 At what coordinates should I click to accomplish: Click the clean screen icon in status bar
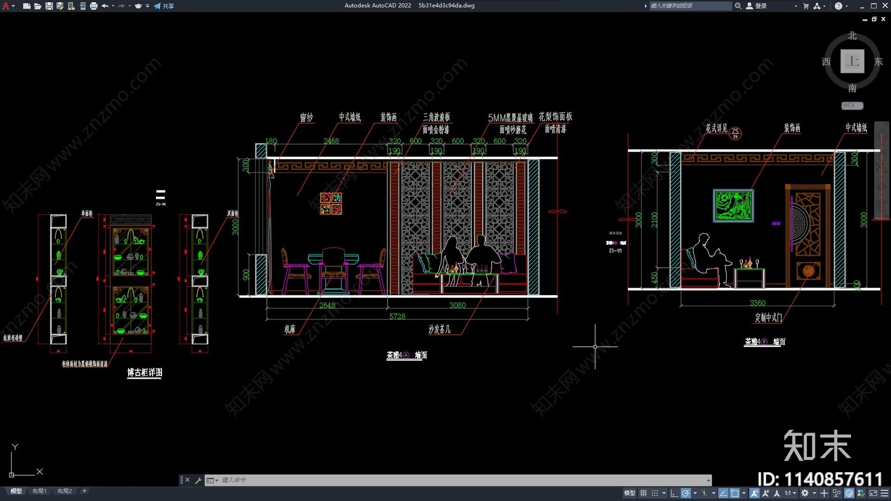coord(873,493)
